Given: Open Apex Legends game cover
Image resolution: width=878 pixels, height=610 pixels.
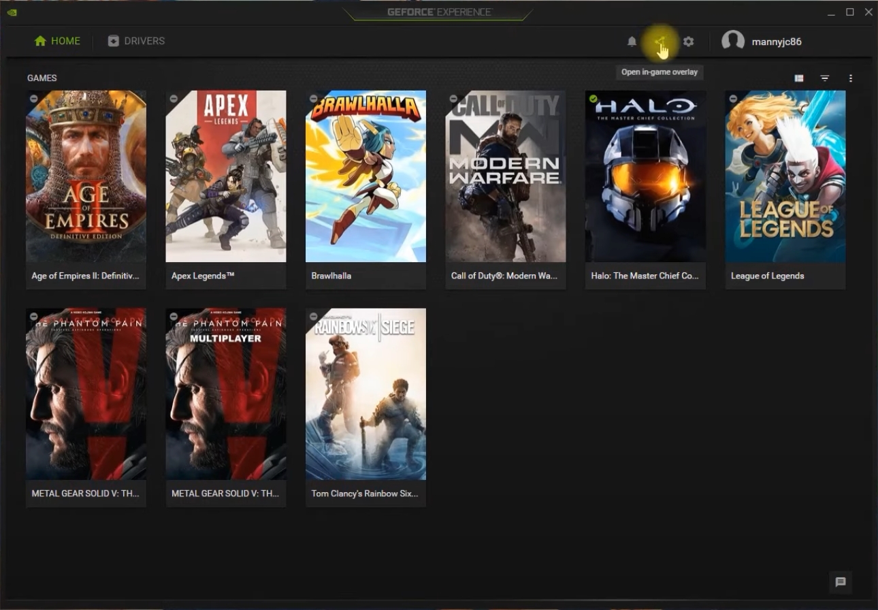Looking at the screenshot, I should coord(226,176).
